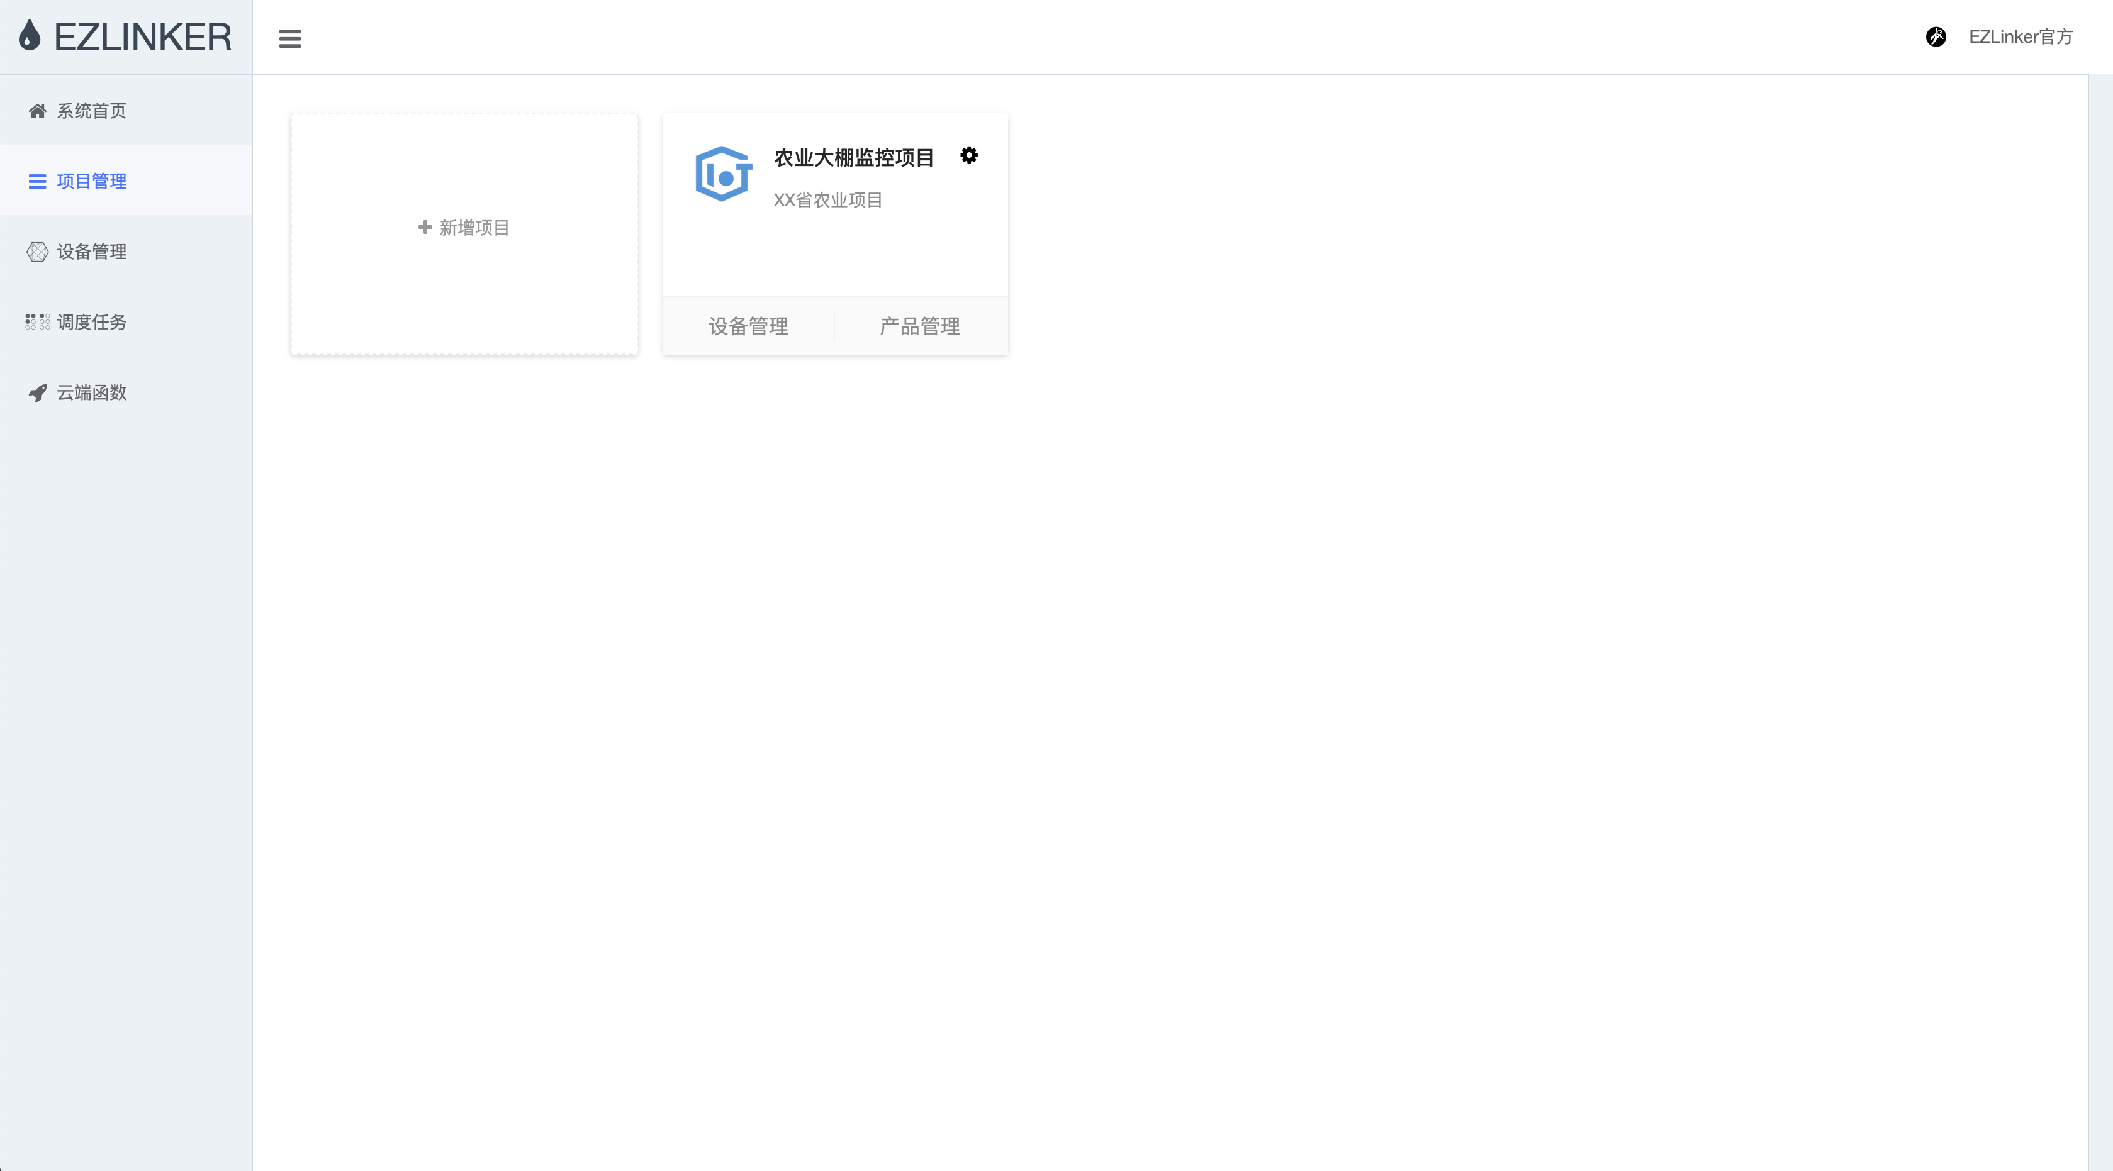Open 云端函数 sidebar entry
The image size is (2113, 1171).
point(126,392)
